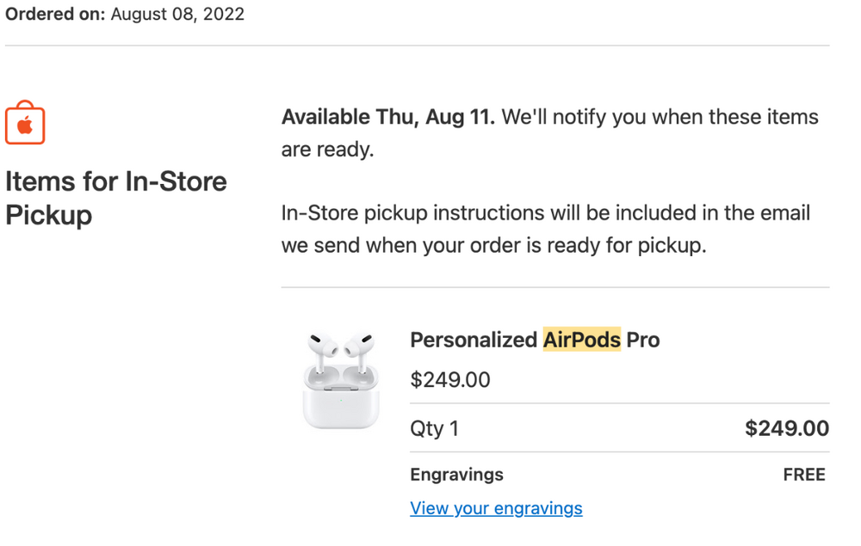Select the Personalized AirPods Pro title
This screenshot has width=861, height=546.
pyautogui.click(x=534, y=340)
